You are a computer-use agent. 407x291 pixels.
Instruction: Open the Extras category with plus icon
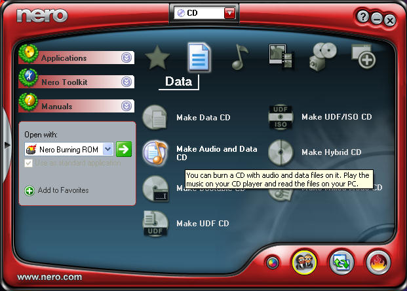click(363, 56)
